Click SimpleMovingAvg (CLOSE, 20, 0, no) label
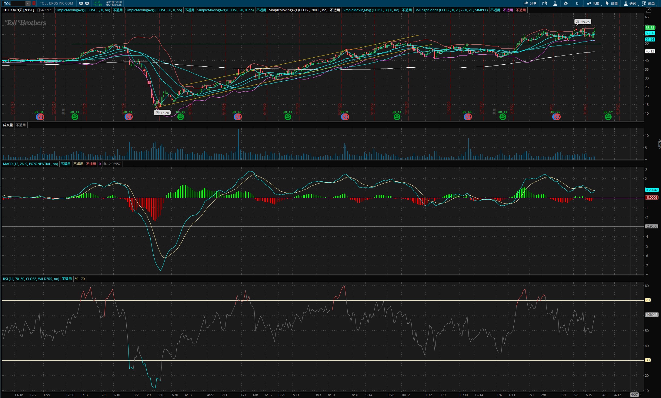Image resolution: width=661 pixels, height=398 pixels. [225, 10]
